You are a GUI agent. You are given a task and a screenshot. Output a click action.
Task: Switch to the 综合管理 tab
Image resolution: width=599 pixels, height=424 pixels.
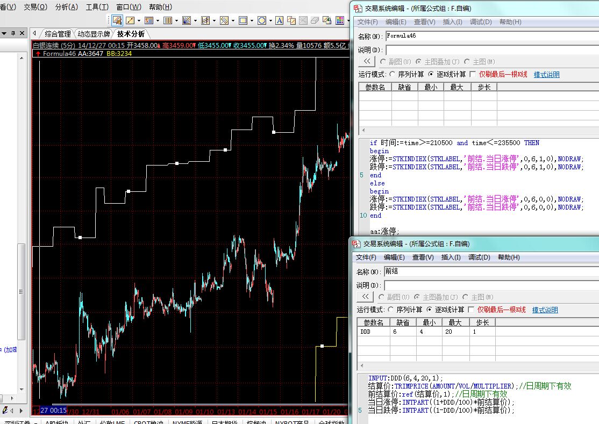58,34
